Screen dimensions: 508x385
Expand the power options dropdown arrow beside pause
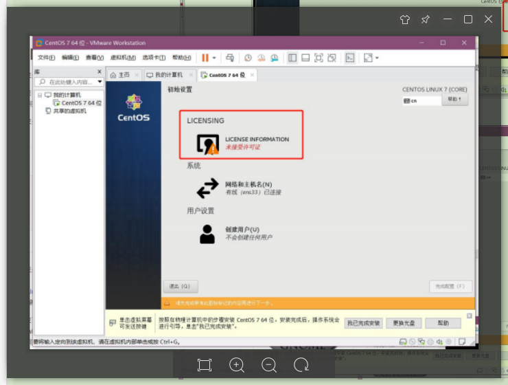point(214,58)
